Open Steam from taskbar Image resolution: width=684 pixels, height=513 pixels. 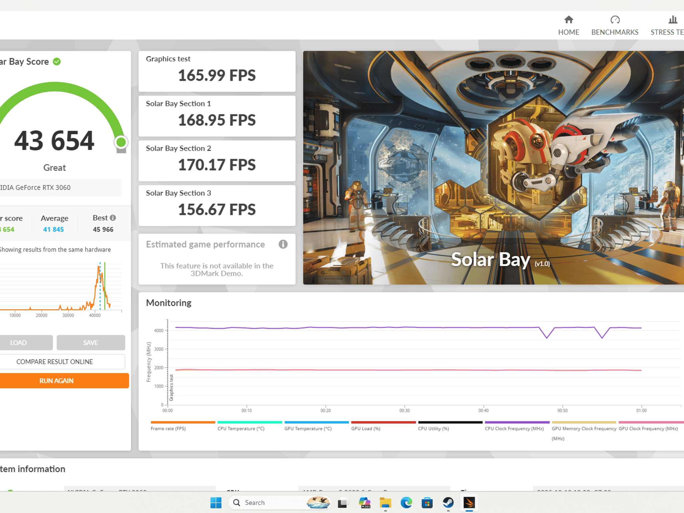(x=448, y=503)
